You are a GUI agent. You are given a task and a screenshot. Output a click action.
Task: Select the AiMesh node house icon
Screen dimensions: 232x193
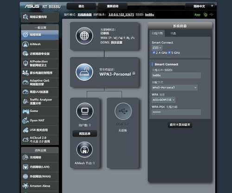tap(84, 150)
